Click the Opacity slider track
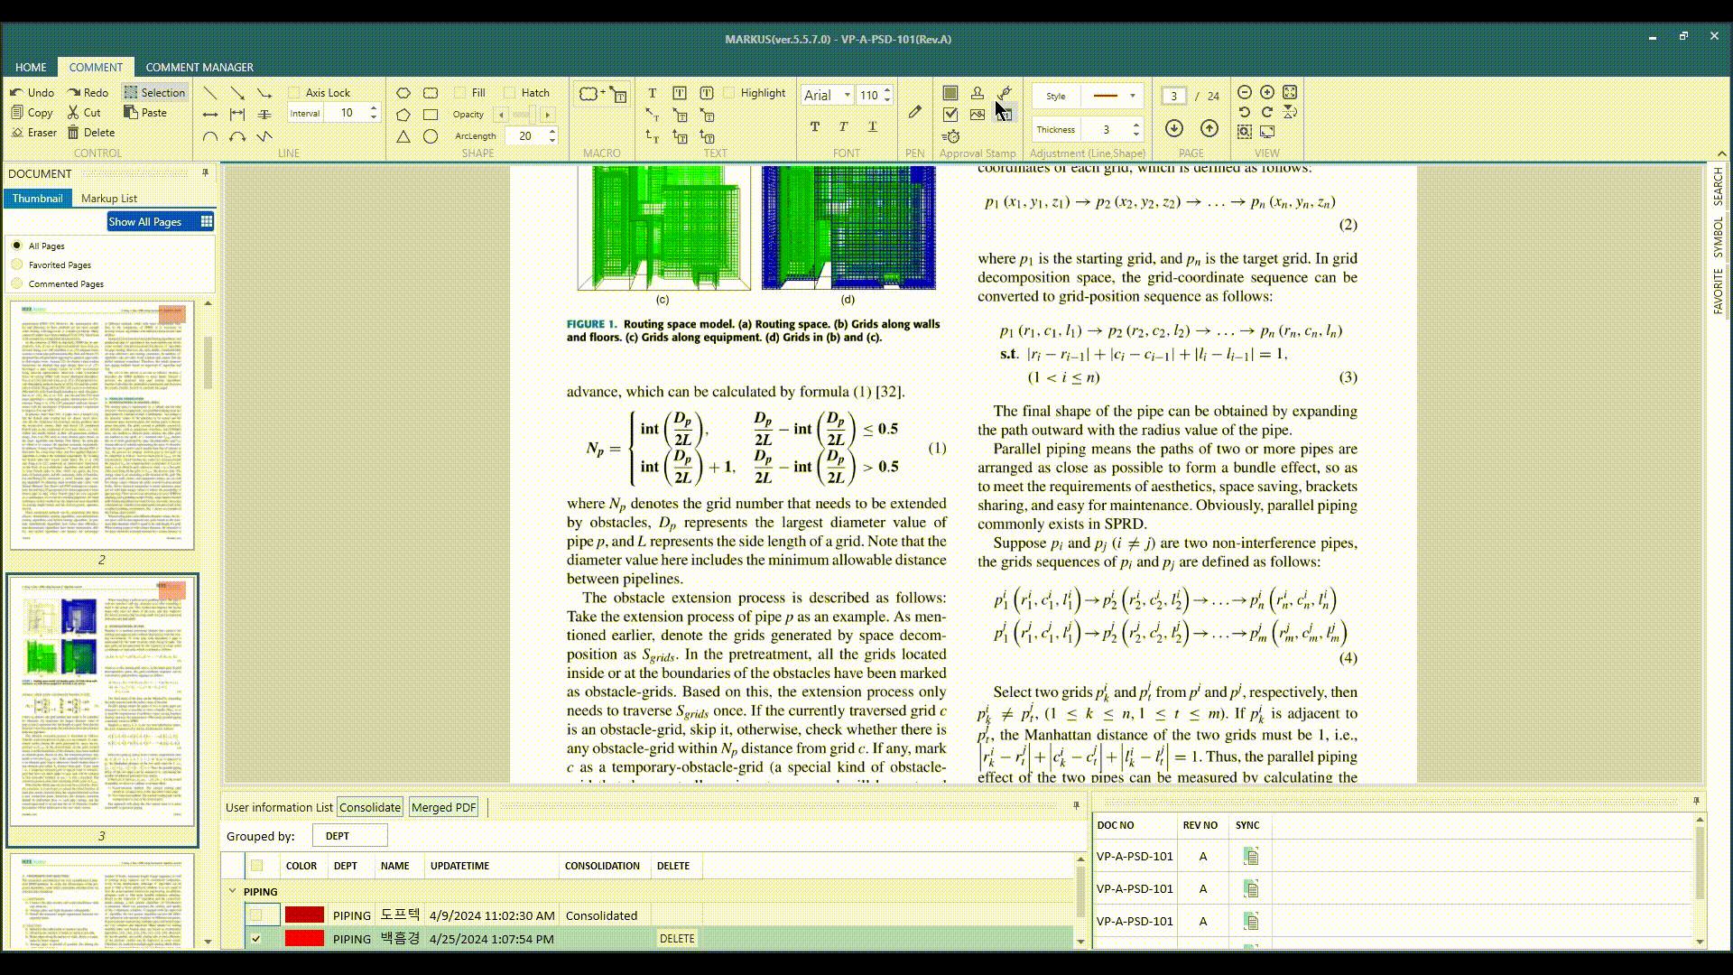This screenshot has width=1733, height=975. (x=524, y=115)
